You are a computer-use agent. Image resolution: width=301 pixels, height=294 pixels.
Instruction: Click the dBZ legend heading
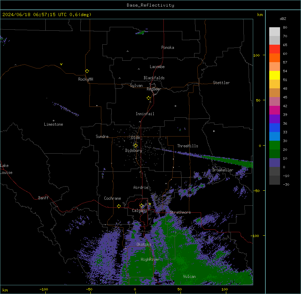tap(283, 19)
